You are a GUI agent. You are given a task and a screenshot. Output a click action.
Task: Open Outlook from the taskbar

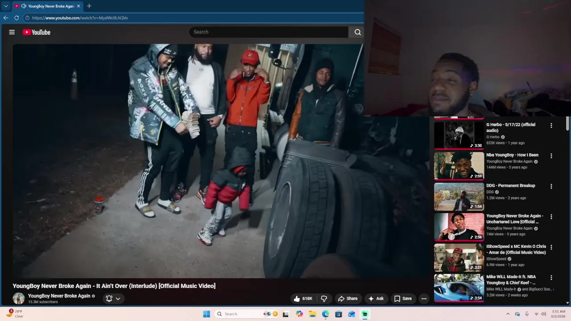[x=352, y=314]
